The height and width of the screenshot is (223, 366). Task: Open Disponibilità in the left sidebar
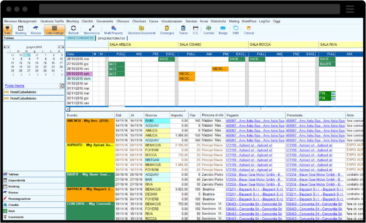pyautogui.click(x=34, y=180)
